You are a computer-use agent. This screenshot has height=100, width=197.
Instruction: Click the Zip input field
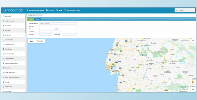click(x=47, y=29)
